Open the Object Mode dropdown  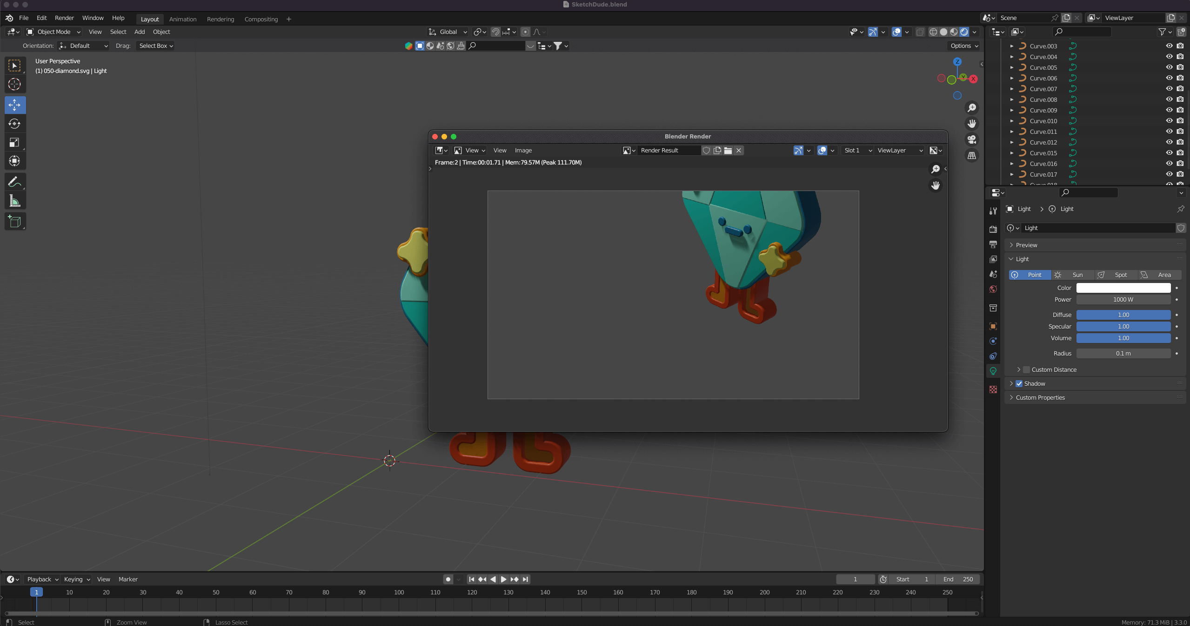click(53, 32)
